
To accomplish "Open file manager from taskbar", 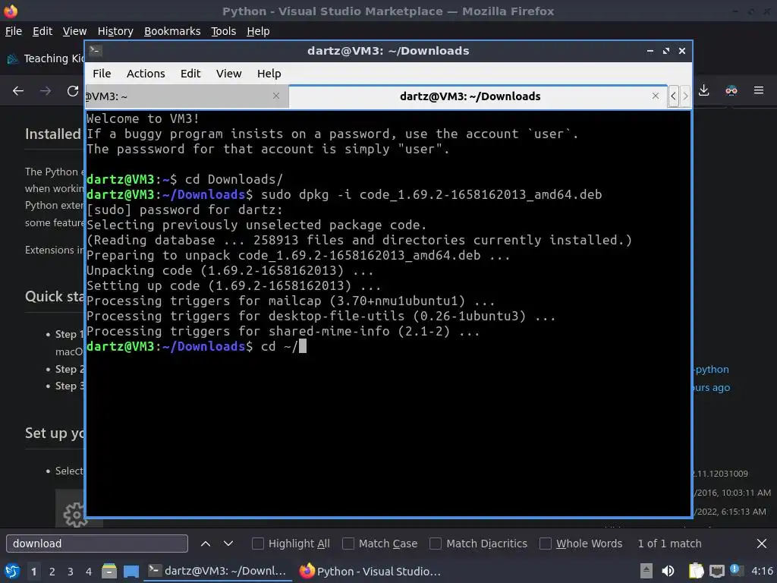I will pos(109,571).
